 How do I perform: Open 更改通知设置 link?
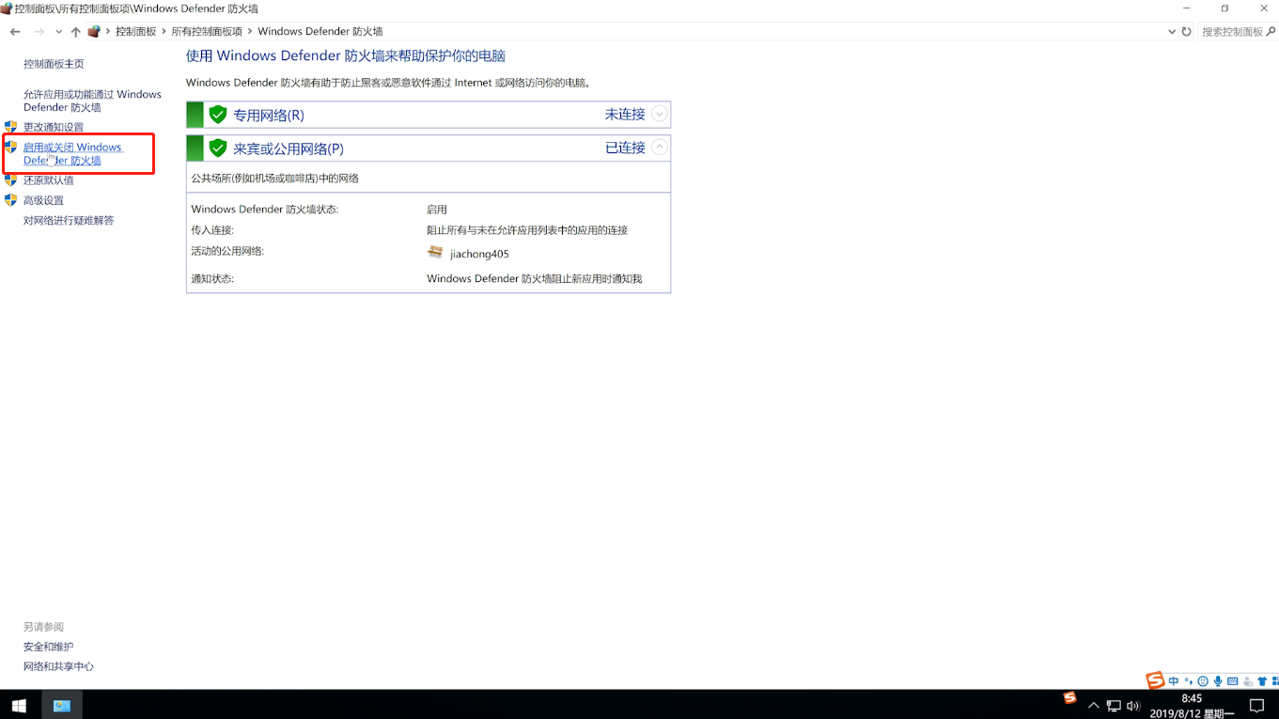[54, 127]
